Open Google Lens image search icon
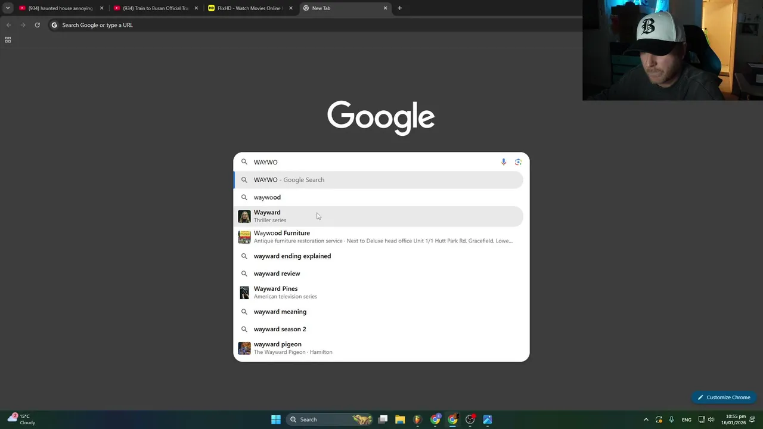The image size is (763, 429). (x=518, y=162)
